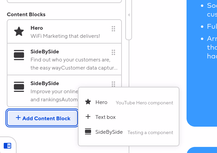Screen dimensions: 217x153
Task: Click the star icon in the popup menu
Action: click(x=88, y=102)
